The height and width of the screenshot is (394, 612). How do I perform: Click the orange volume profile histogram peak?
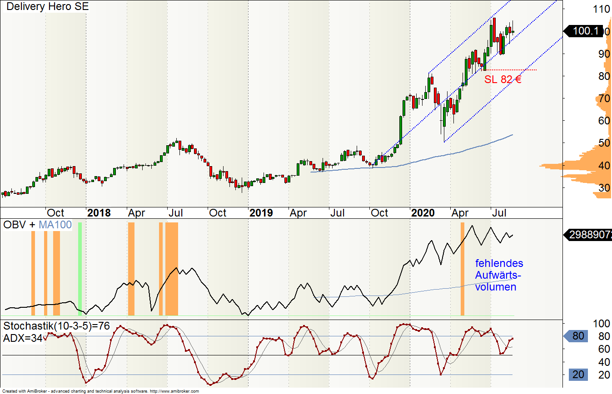[576, 165]
